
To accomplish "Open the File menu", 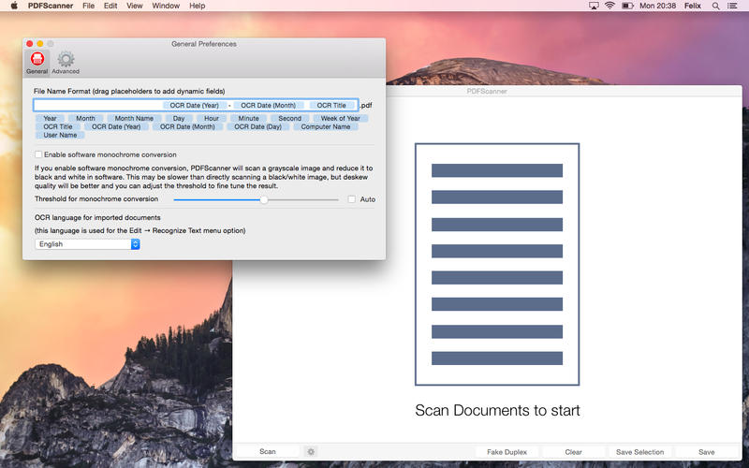I will click(x=88, y=6).
